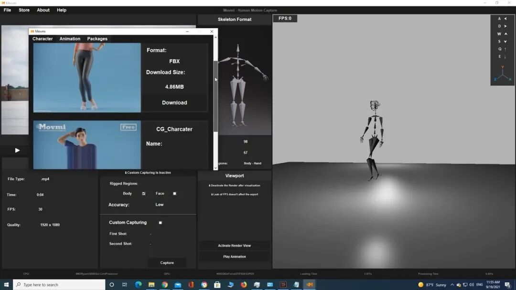Click the ENG language indicator
516x290 pixels.
click(x=480, y=285)
